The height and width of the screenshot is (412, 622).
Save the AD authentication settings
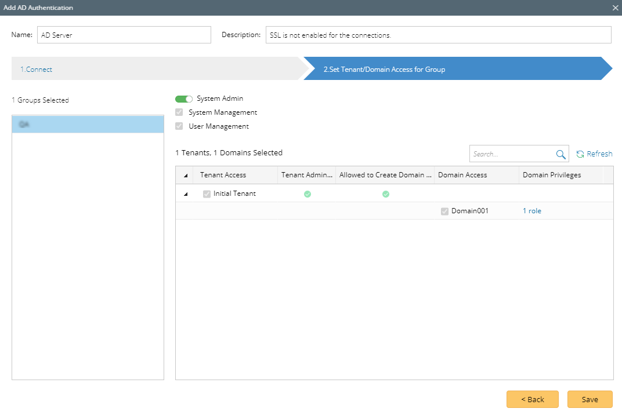pos(590,399)
